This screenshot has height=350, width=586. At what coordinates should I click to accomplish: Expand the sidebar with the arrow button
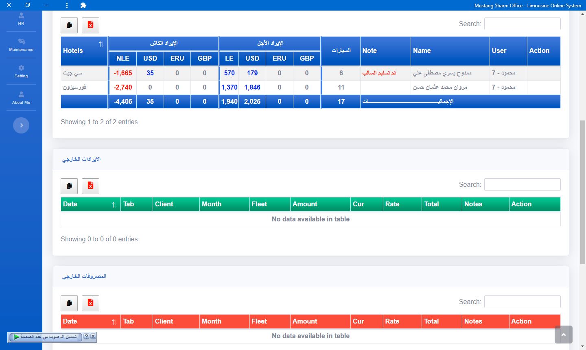(21, 125)
